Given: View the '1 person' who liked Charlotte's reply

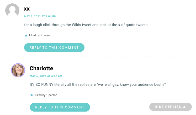Looking at the screenshot, I should pos(52,95).
